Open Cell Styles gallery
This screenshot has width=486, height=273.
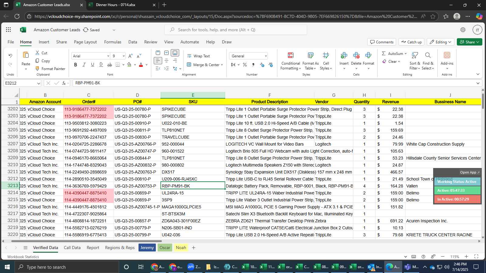click(326, 61)
